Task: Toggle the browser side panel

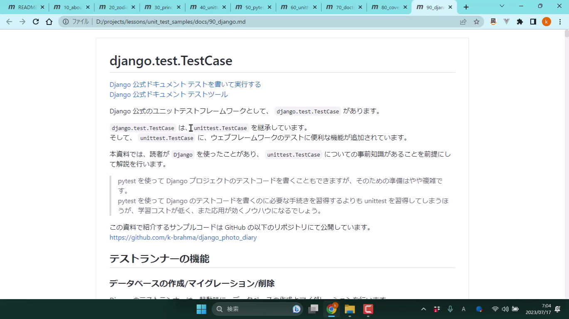Action: (533, 22)
